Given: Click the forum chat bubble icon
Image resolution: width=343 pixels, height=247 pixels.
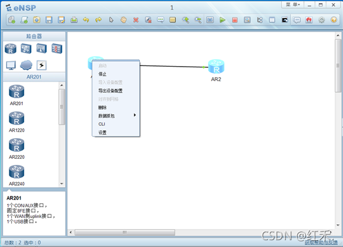Looking at the screenshot, I should click(297, 20).
